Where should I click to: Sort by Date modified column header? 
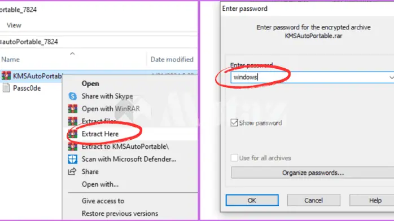172,59
